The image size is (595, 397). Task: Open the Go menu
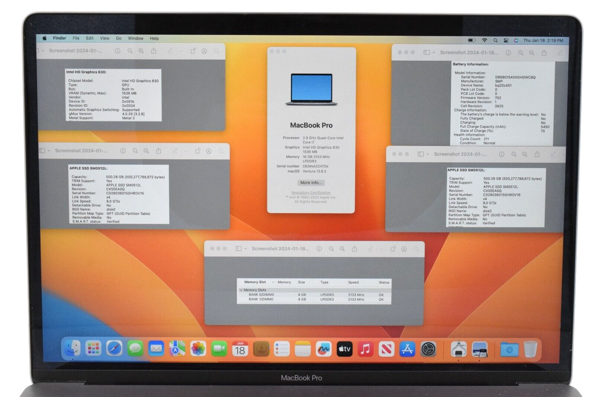click(119, 38)
